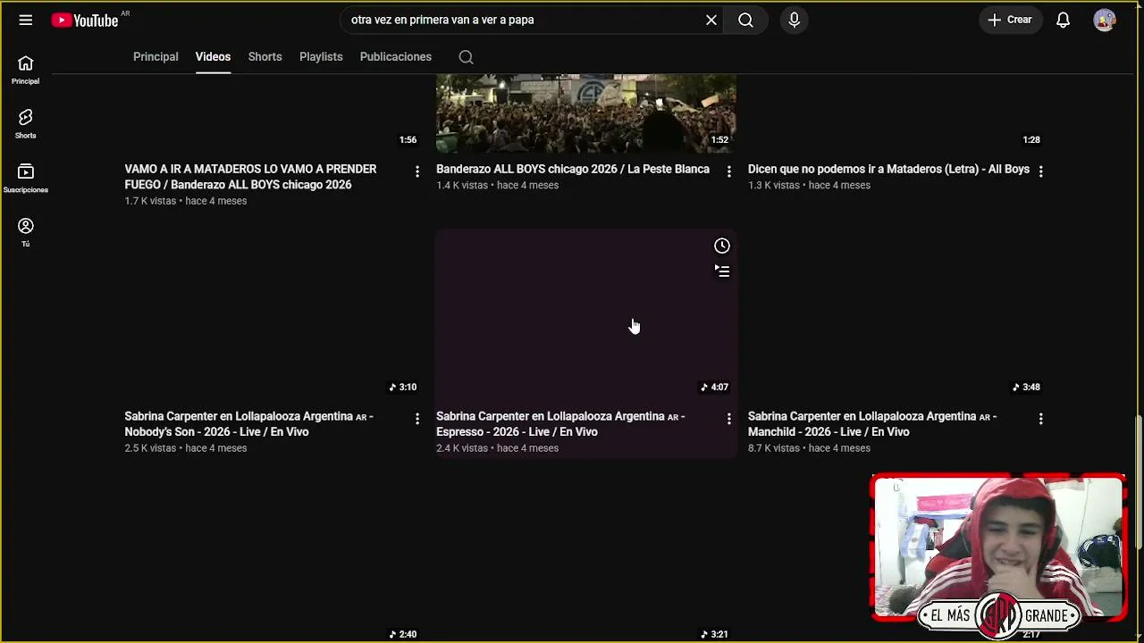This screenshot has width=1144, height=643.
Task: Start voice search with microphone
Action: tap(794, 20)
